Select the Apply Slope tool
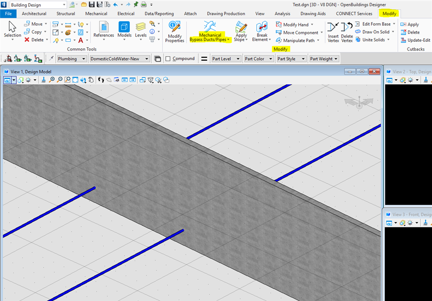The image size is (432, 301). pos(241,32)
